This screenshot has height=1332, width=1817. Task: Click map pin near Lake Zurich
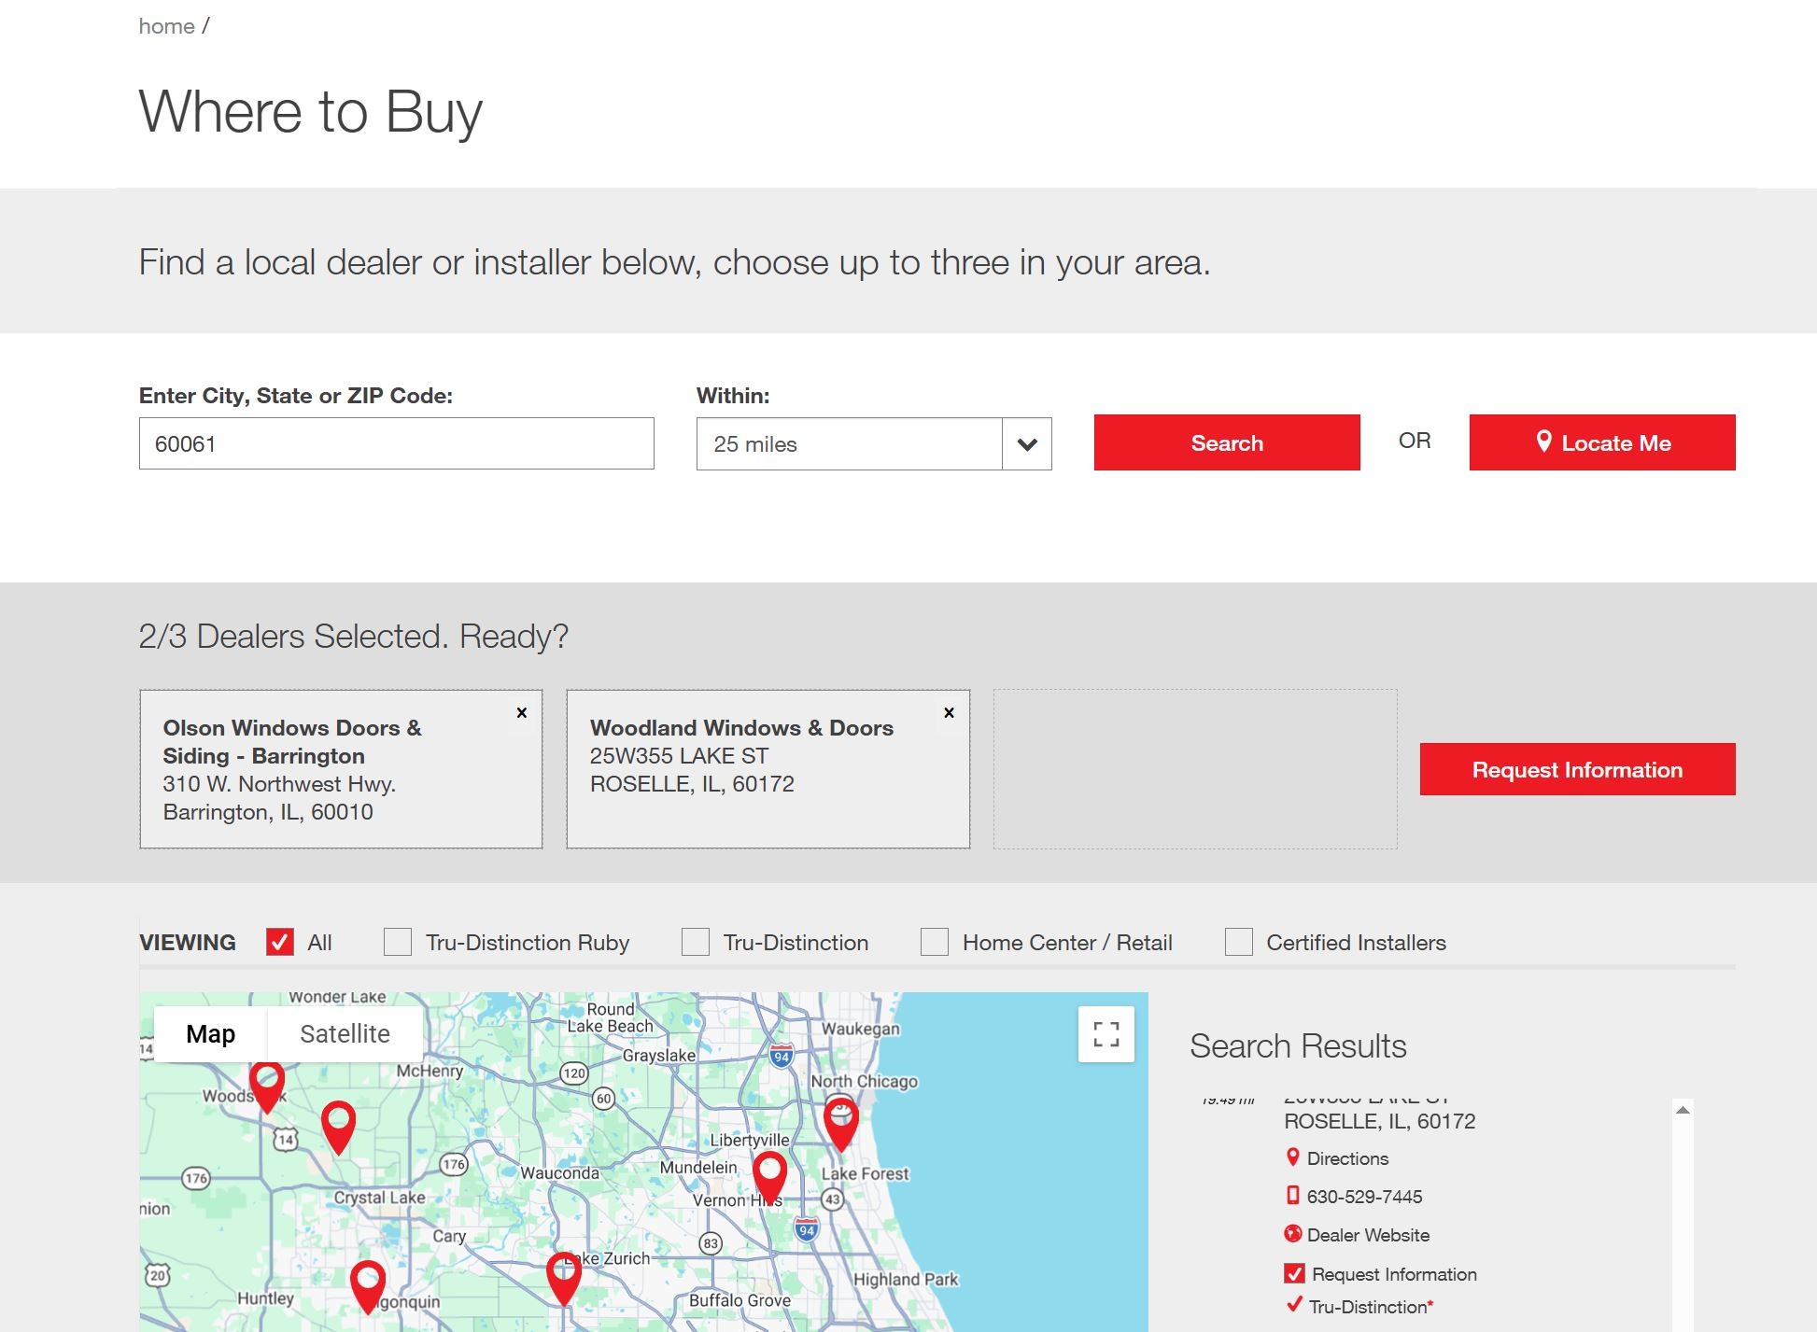[564, 1275]
